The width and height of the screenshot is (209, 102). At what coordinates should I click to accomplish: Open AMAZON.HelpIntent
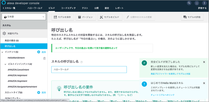tap(18, 75)
